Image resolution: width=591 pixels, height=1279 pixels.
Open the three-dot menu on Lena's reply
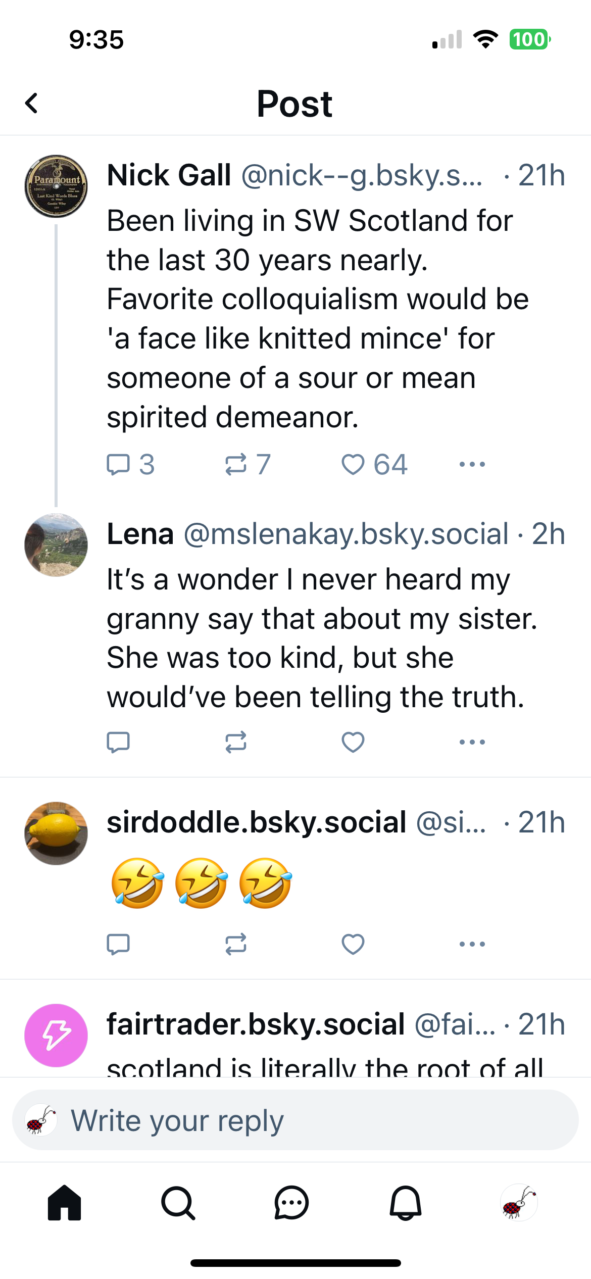point(472,742)
